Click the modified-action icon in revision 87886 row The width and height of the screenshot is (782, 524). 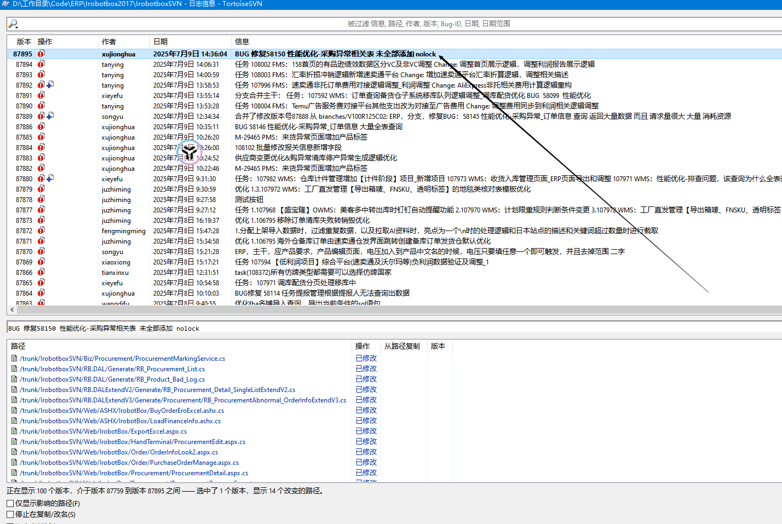[41, 126]
